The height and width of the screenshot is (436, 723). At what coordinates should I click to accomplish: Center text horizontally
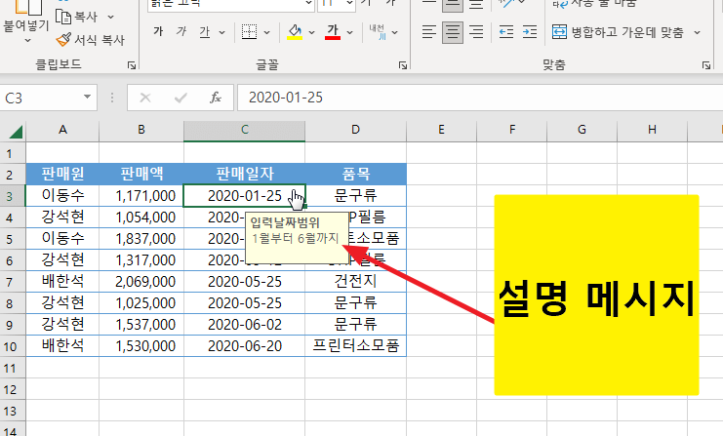(453, 32)
